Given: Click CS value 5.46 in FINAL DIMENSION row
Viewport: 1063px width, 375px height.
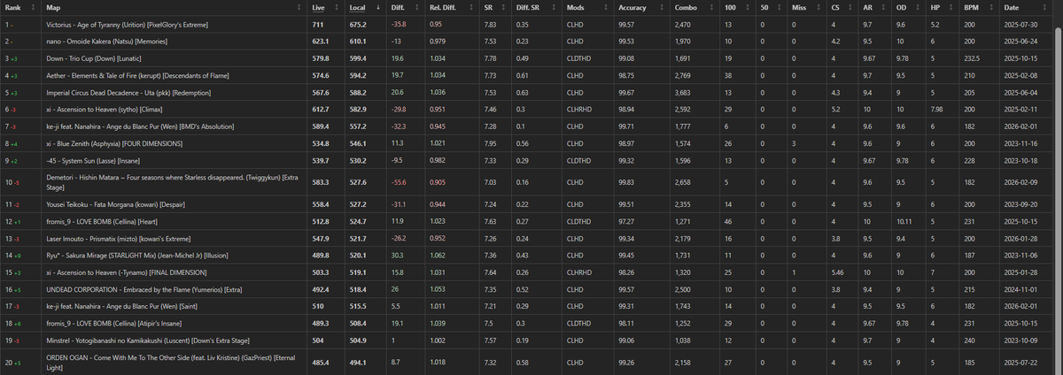Looking at the screenshot, I should 839,271.
